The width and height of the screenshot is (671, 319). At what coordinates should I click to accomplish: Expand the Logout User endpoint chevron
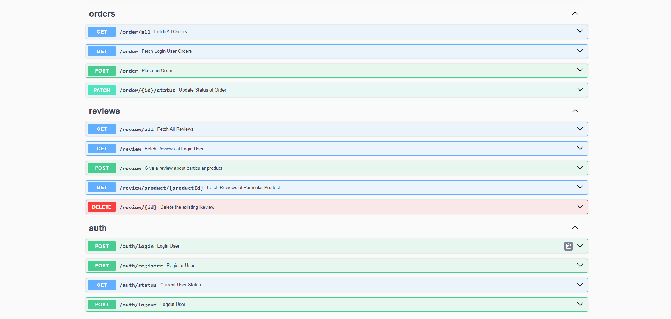[x=580, y=304]
